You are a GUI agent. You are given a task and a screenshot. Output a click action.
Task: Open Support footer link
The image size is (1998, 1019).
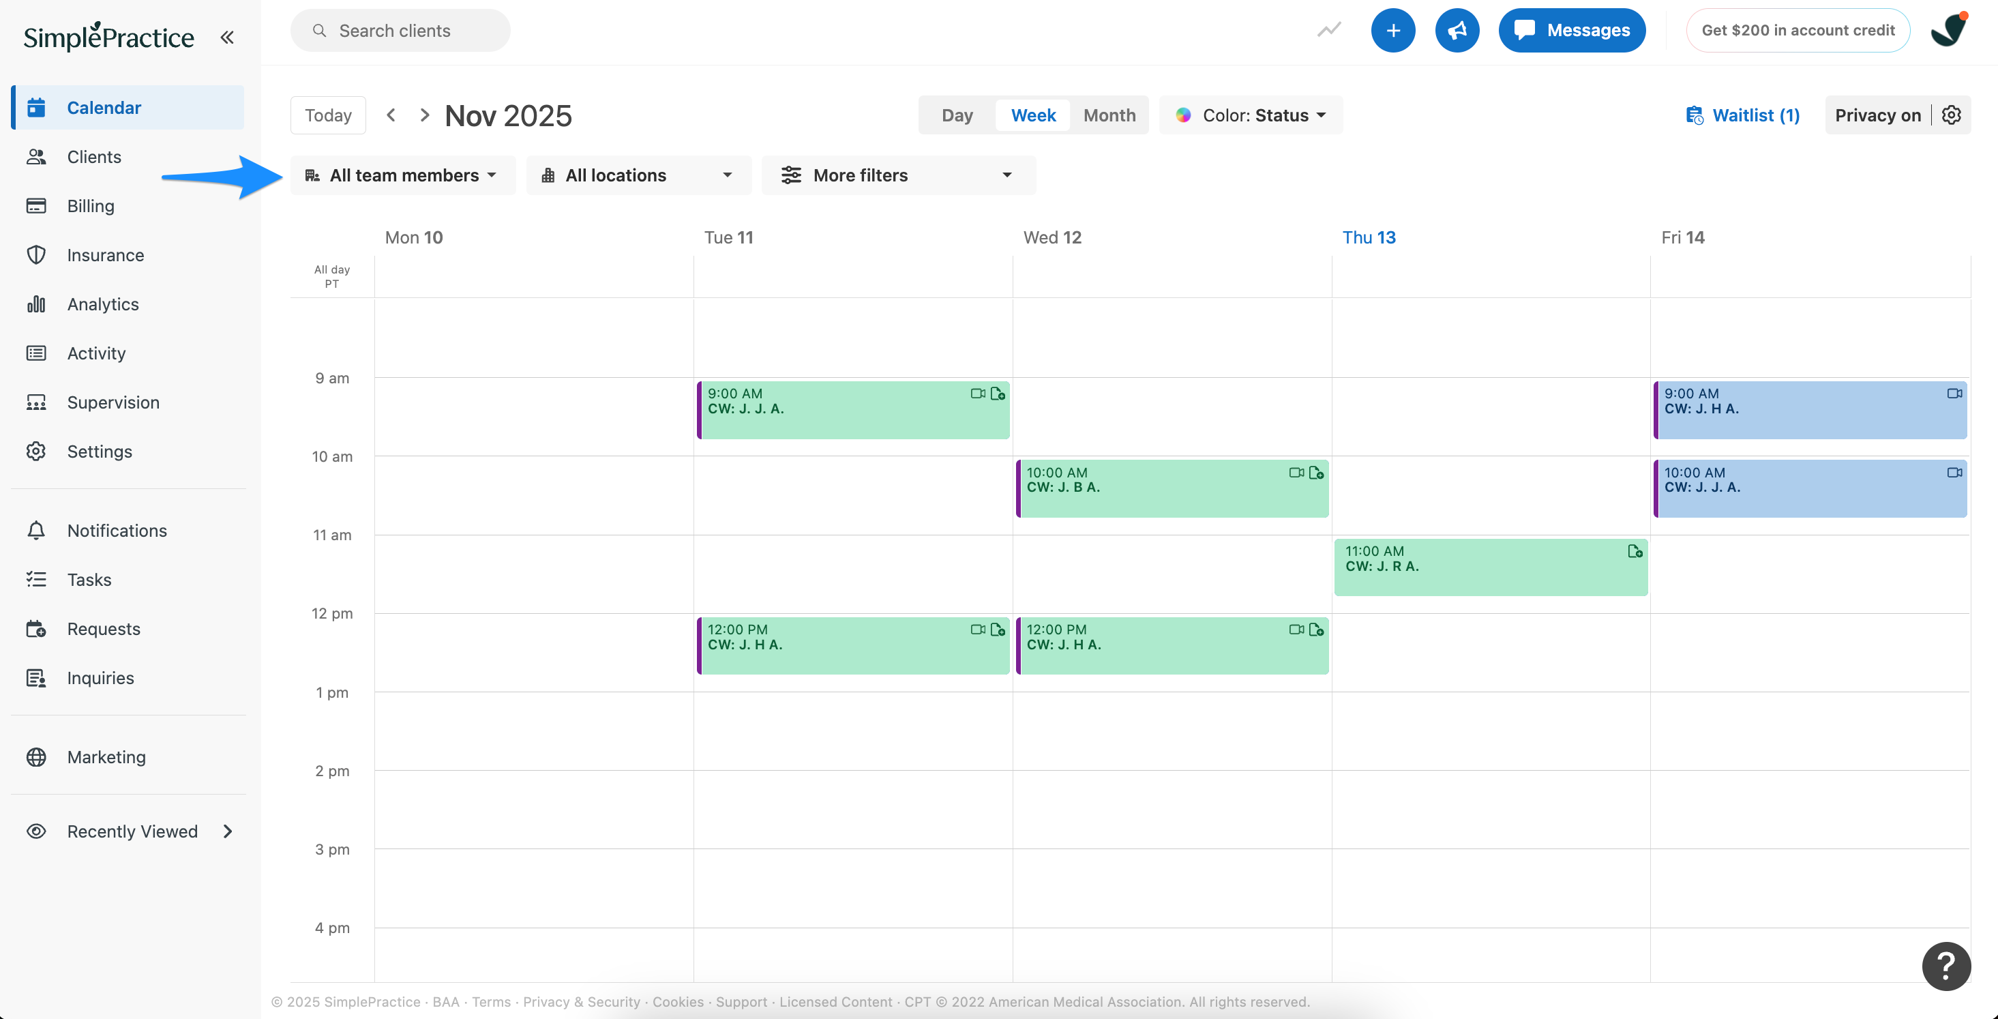pos(741,1002)
